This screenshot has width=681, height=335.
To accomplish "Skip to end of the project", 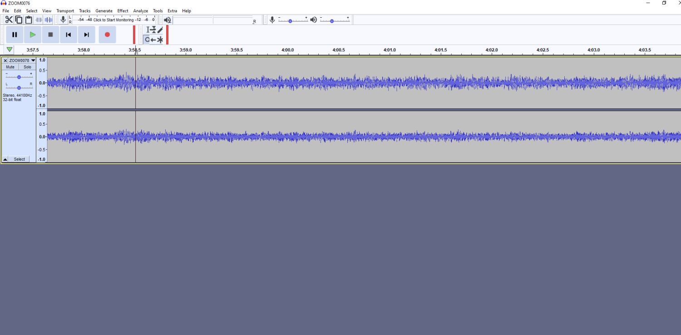I will pos(87,34).
